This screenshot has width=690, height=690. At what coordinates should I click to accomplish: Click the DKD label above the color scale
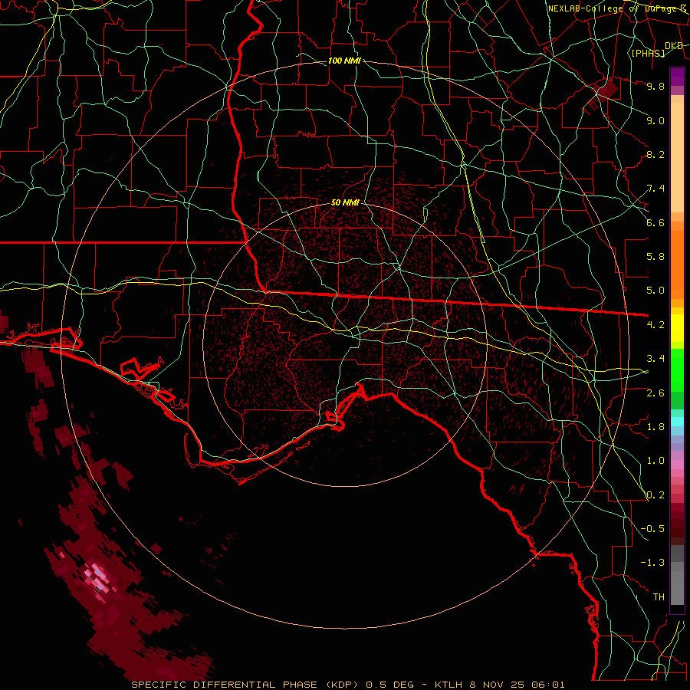coord(674,46)
